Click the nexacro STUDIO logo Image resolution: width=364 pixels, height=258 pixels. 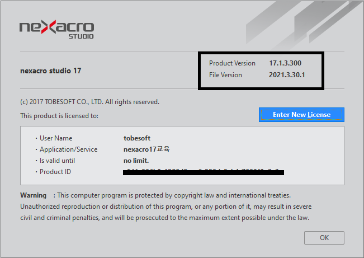(x=56, y=29)
